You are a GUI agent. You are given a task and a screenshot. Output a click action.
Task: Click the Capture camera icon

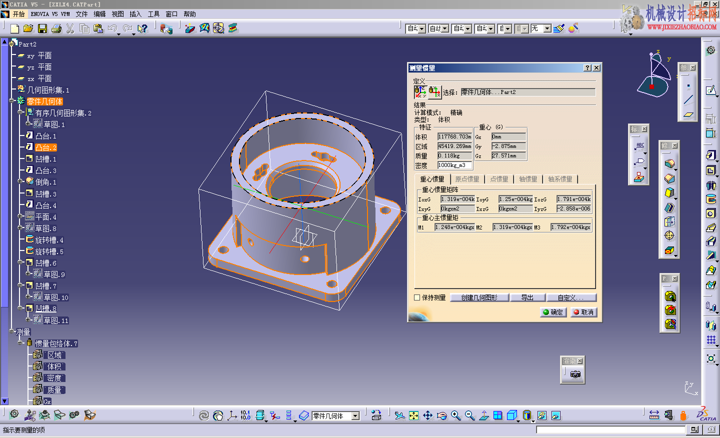click(575, 374)
